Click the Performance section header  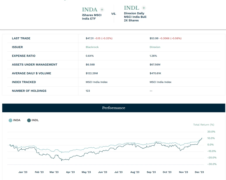[x=113, y=108]
